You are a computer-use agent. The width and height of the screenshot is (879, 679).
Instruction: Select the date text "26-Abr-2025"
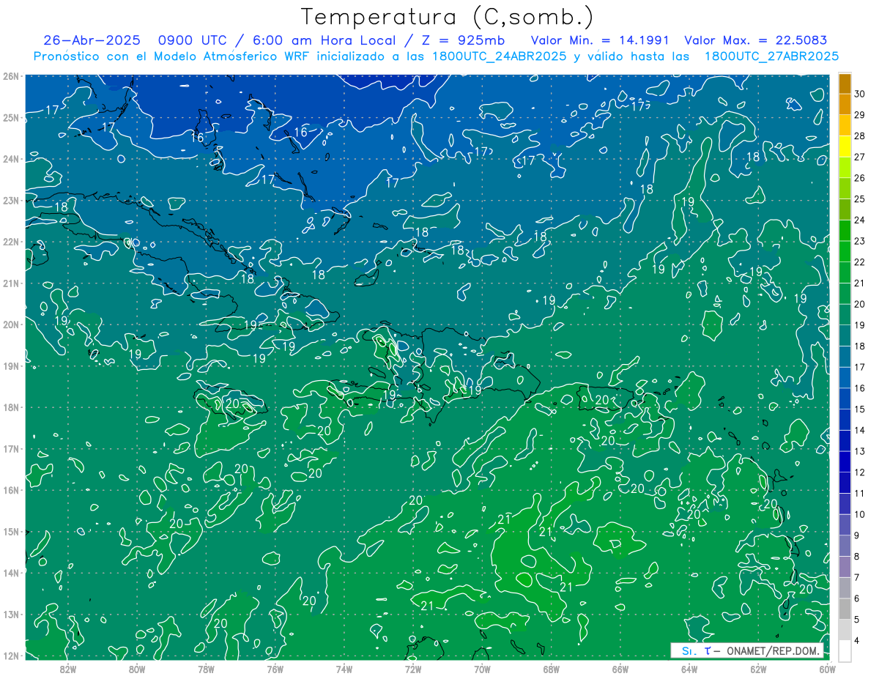92,40
